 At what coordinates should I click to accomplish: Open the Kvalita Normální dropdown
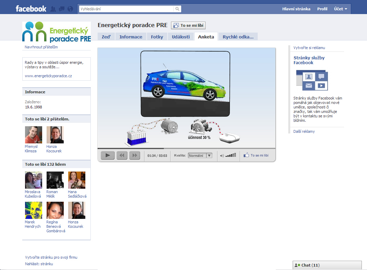pos(200,155)
